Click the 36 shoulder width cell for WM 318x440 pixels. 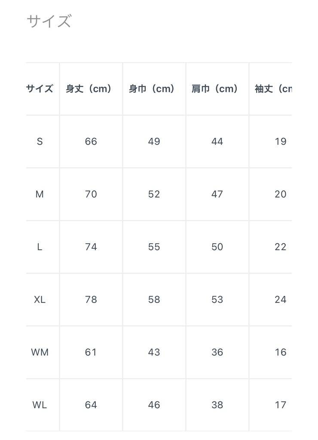point(217,352)
